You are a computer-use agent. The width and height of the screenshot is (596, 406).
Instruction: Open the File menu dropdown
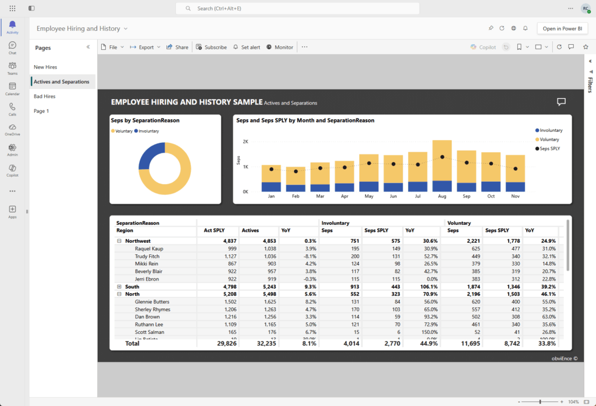(112, 47)
